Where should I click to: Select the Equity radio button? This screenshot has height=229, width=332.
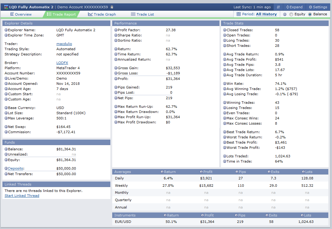point(291,14)
